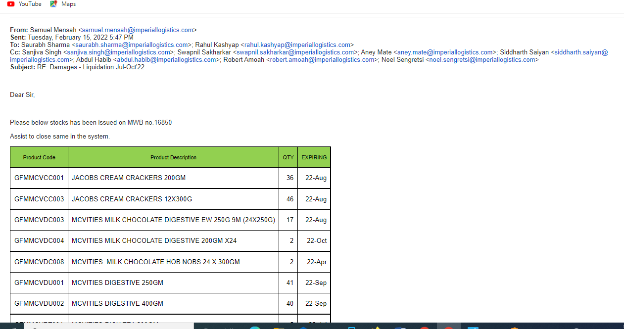This screenshot has width=624, height=329.
Task: Click MILK CHOCOLATE DIGESTIVE 200GM X24 description
Action: [154, 241]
